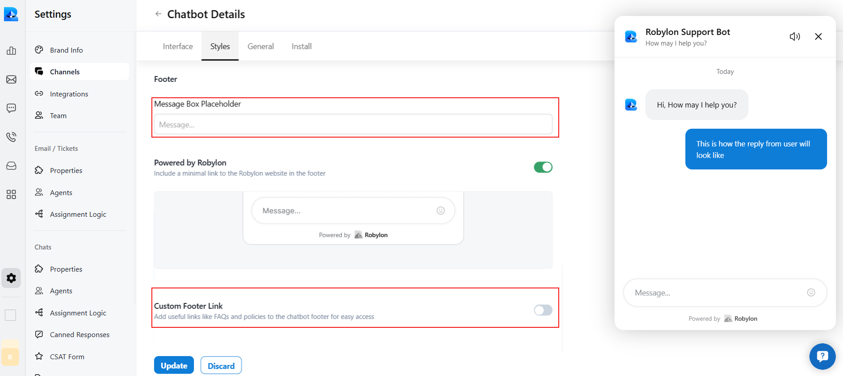Screen dimensions: 843x376
Task: Click the bot logo in chat header
Action: coord(631,37)
